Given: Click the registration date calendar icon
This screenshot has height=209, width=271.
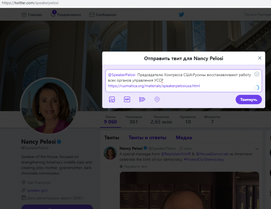Looking at the screenshot, I should (23, 198).
